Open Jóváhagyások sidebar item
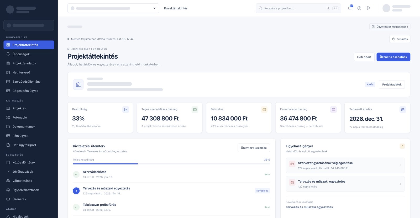The image size is (420, 218). tap(29, 172)
